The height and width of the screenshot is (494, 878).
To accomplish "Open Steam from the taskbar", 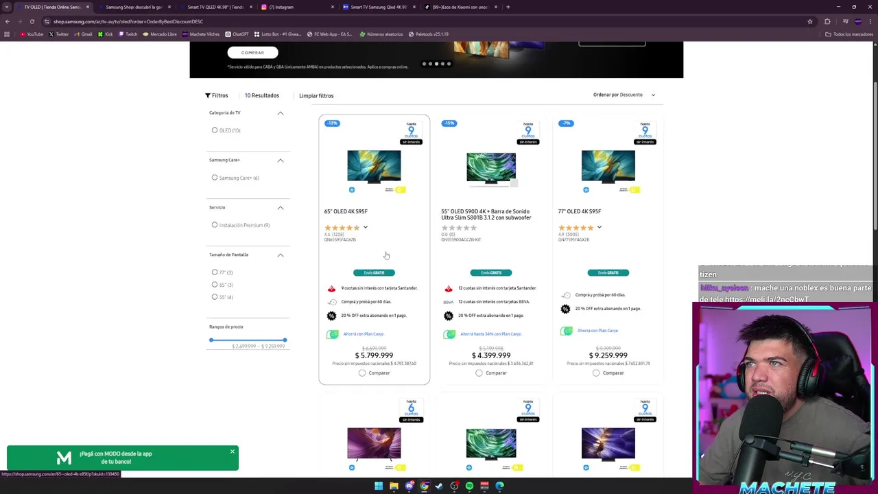I will tap(439, 486).
